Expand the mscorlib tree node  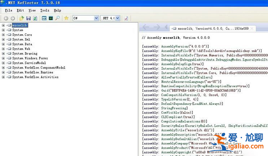(3, 26)
